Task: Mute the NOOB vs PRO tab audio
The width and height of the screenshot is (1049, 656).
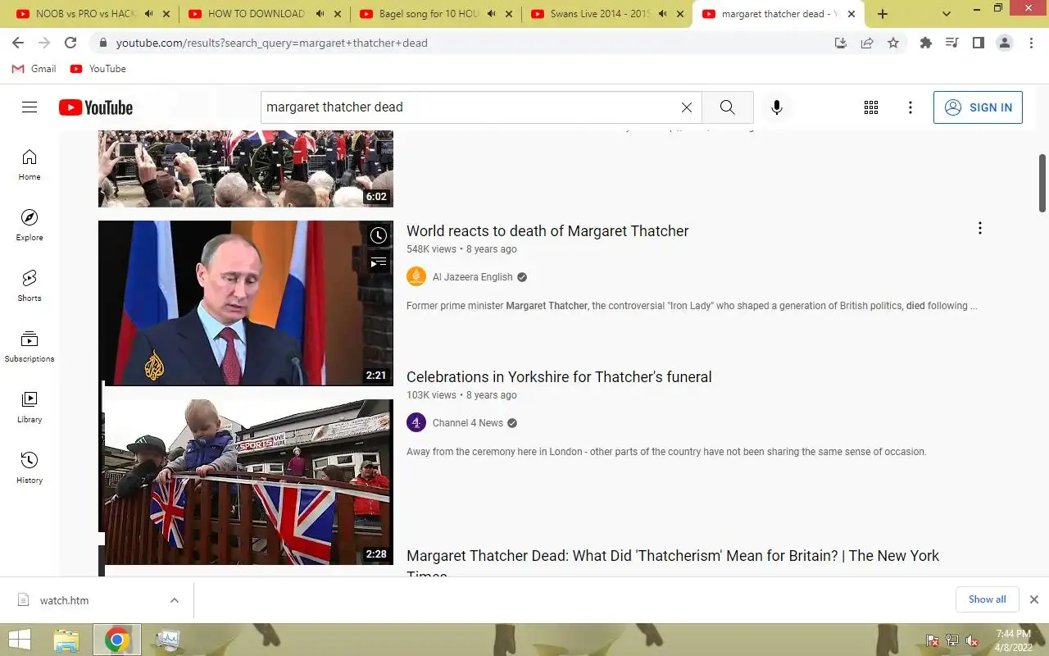Action: click(x=148, y=14)
